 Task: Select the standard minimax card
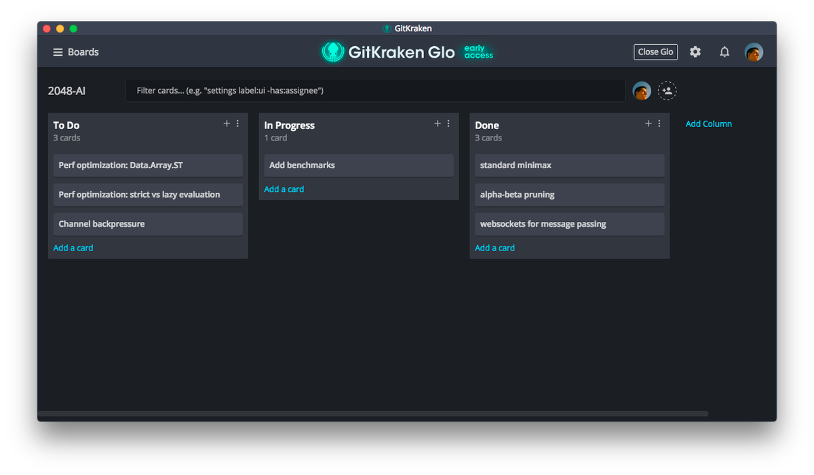coord(569,165)
